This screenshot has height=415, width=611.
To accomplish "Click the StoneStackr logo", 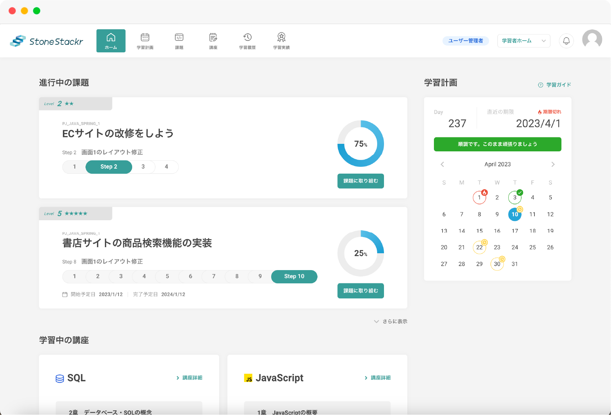I will (46, 41).
